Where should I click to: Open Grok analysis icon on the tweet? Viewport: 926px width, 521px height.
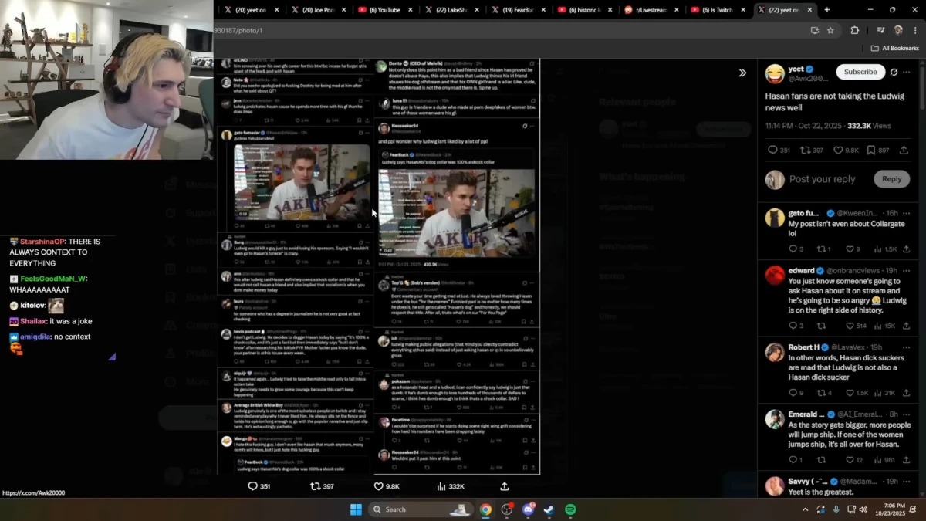click(895, 71)
